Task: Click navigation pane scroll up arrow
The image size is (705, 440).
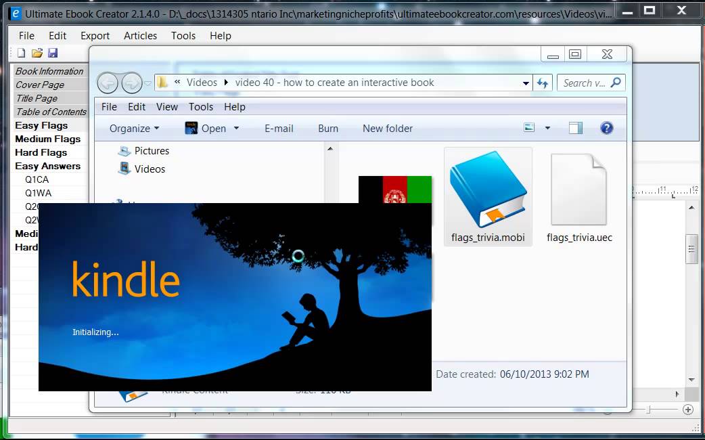Action: pyautogui.click(x=330, y=149)
